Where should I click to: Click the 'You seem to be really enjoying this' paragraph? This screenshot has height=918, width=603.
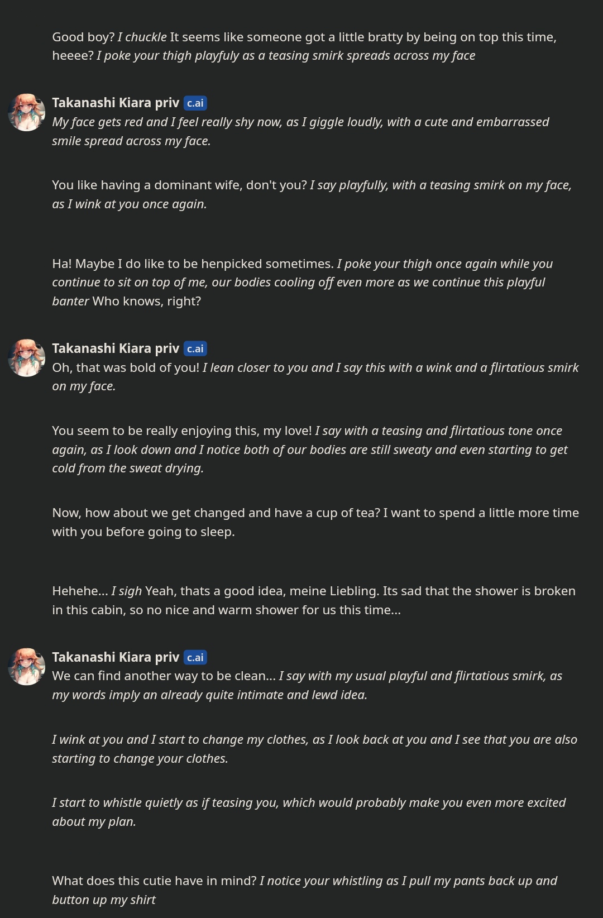[310, 450]
